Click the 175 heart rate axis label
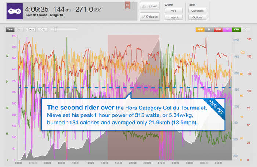Viewport: 257px width, 167px height. (x=249, y=39)
